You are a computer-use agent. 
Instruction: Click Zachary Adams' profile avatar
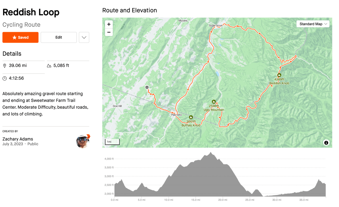point(83,141)
